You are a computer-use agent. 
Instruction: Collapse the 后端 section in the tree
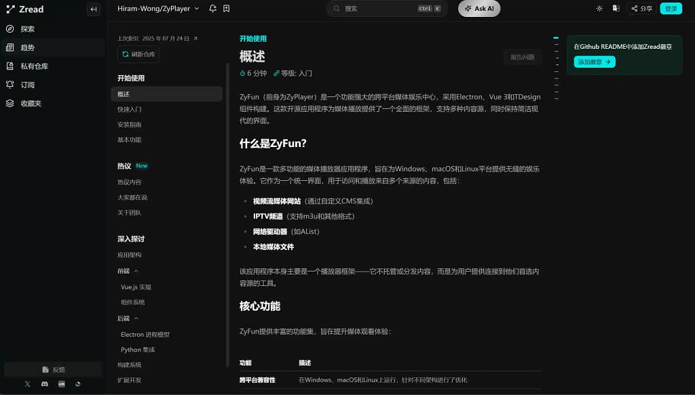pos(136,318)
